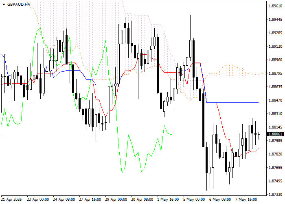
Task: Click the 6 May 08:00 time label
Action: coord(220,200)
